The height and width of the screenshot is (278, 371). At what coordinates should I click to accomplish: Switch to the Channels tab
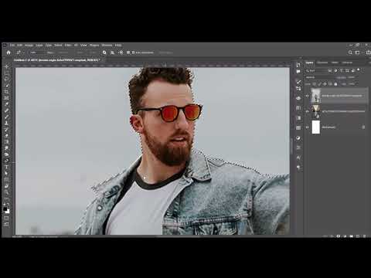point(322,63)
